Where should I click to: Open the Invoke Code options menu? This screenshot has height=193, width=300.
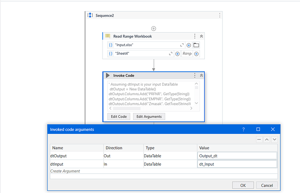(x=195, y=75)
